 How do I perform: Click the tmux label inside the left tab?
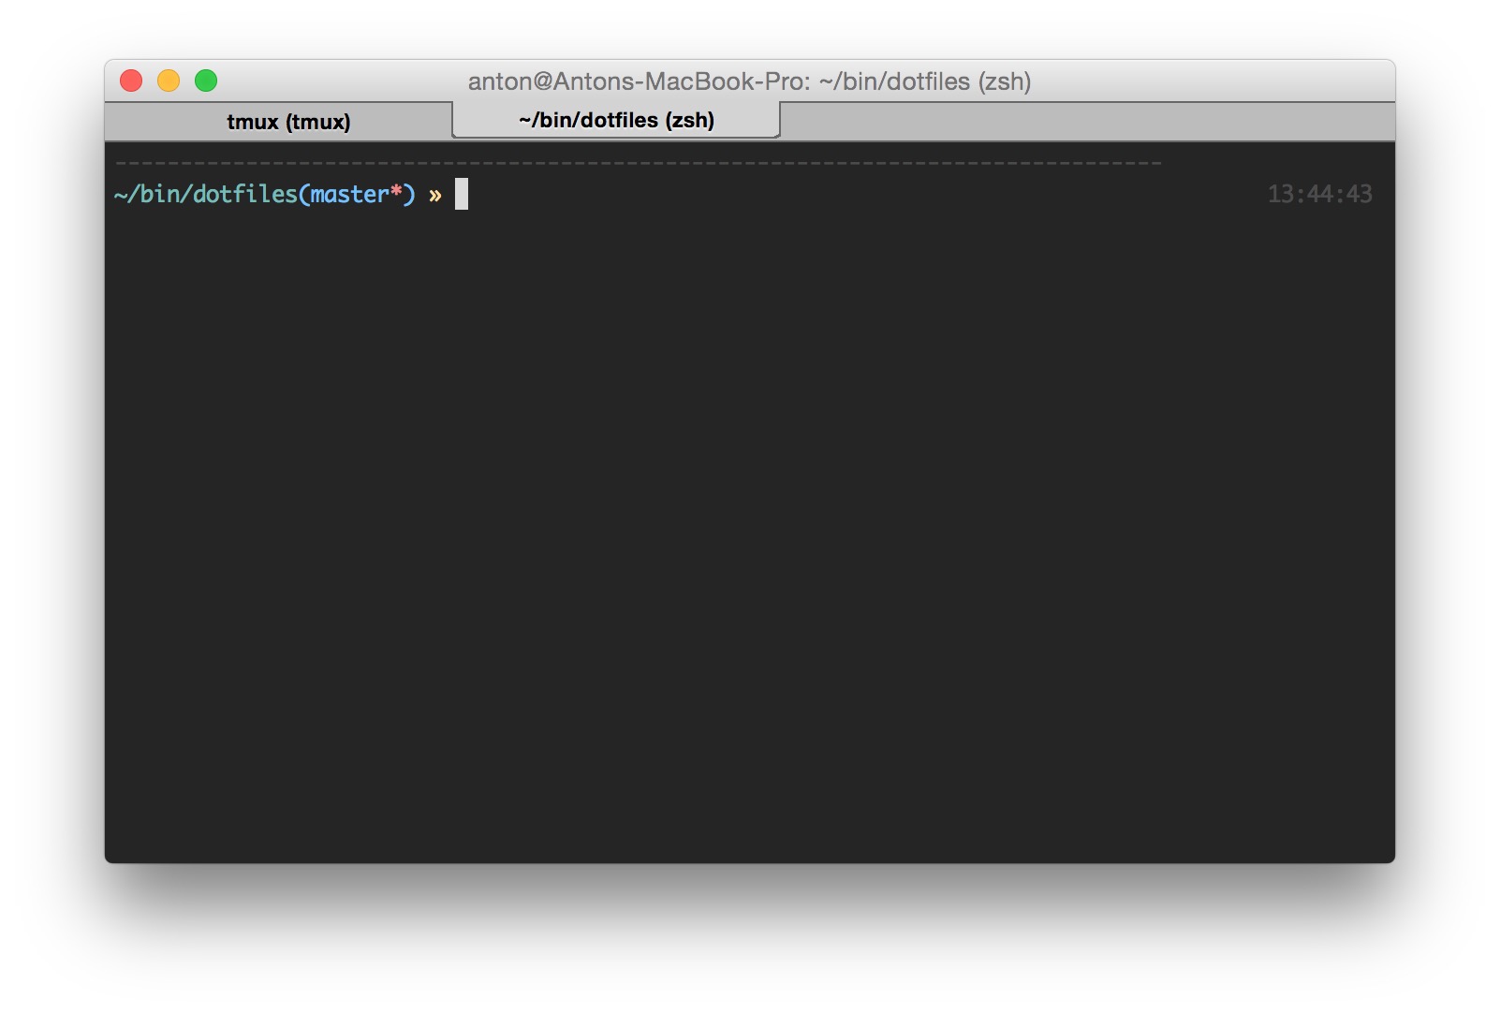(253, 122)
